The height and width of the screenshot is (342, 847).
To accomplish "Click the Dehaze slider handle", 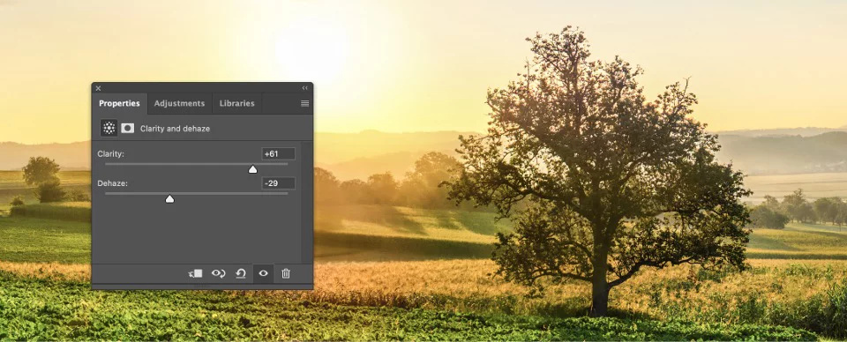I will pyautogui.click(x=169, y=199).
